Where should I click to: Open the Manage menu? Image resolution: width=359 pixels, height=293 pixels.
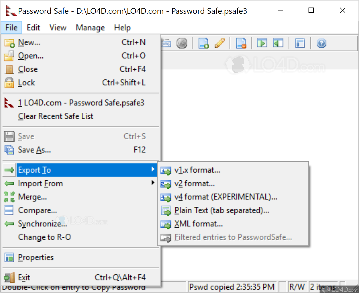point(90,27)
